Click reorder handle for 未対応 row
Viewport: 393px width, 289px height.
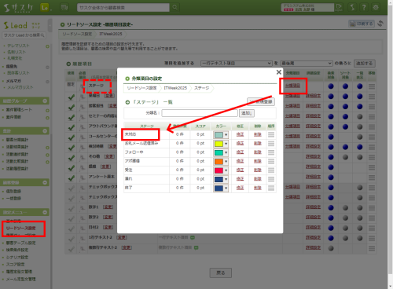[271, 134]
